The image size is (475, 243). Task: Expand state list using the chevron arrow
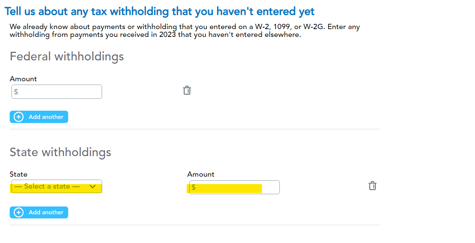(x=93, y=186)
